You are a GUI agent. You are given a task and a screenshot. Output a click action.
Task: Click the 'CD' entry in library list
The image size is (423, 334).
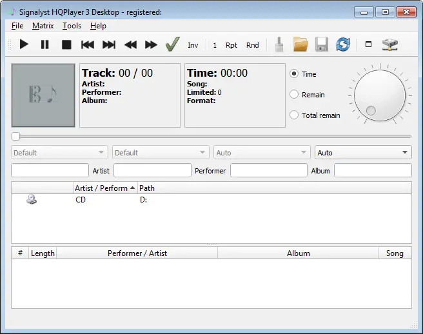tap(81, 200)
